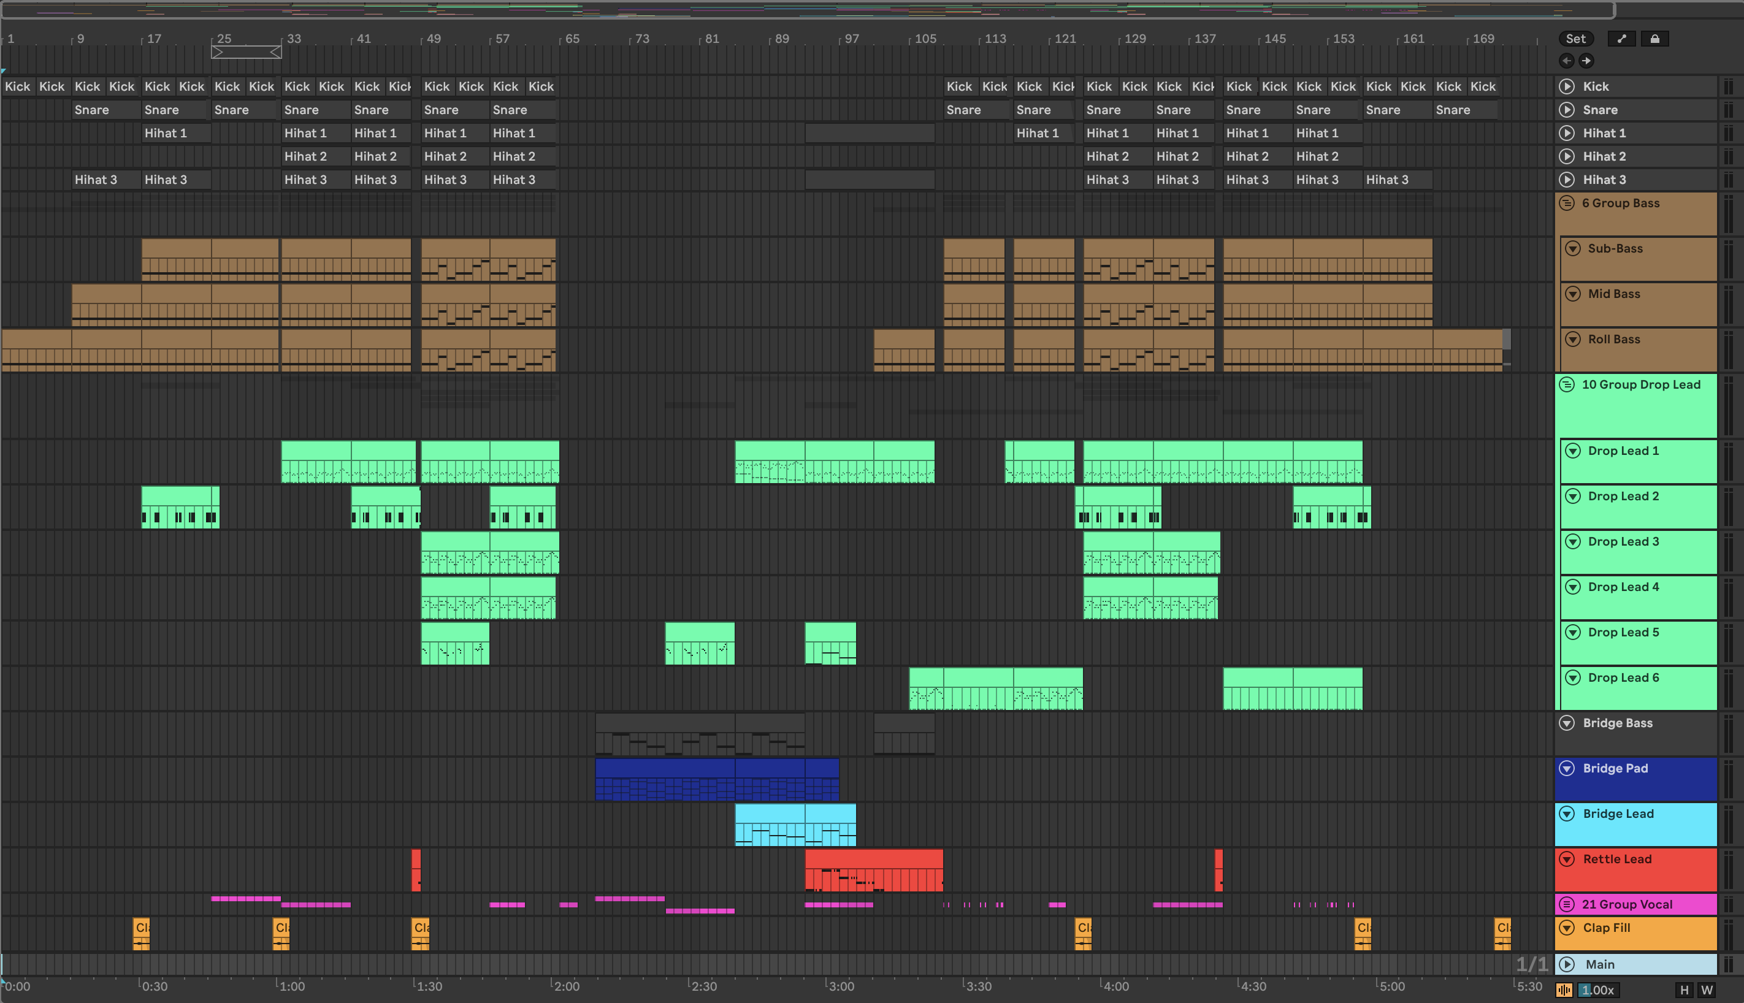The height and width of the screenshot is (1003, 1744).
Task: Click the loop brace at bar 25
Action: (x=246, y=52)
